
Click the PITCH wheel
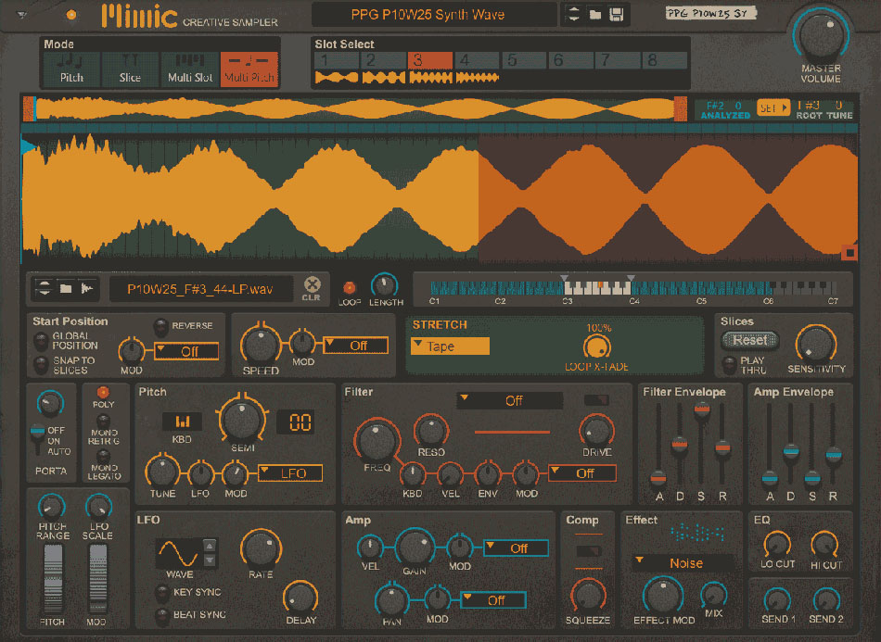pyautogui.click(x=54, y=579)
